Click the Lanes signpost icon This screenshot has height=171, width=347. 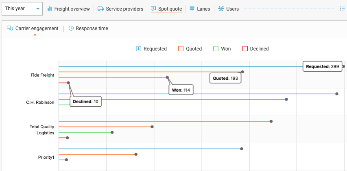coord(192,9)
